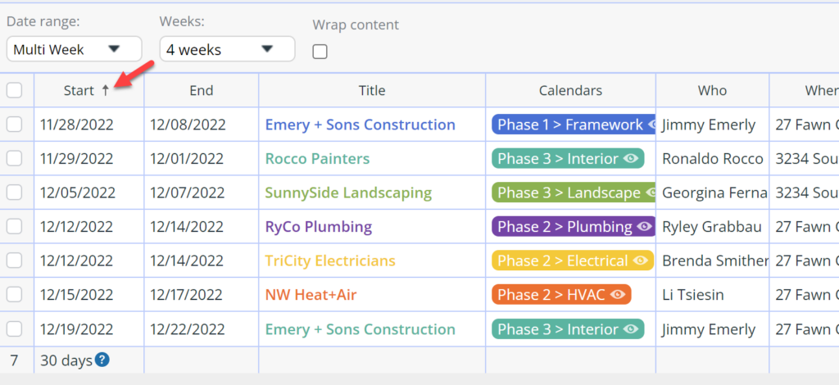Viewport: 839px width, 385px height.
Task: Select the NW Heat+Air row checkbox
Action: point(15,295)
